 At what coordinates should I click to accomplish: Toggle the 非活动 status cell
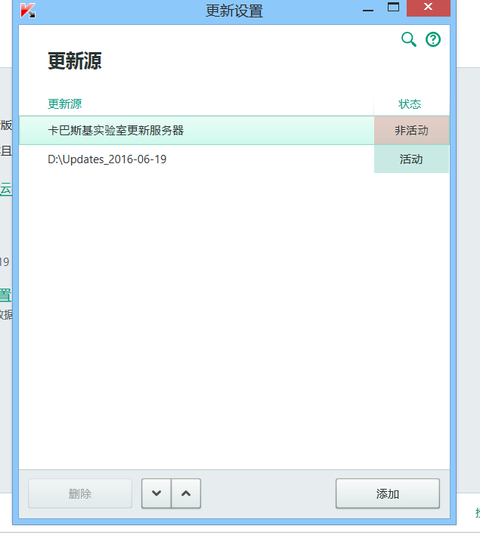coord(412,131)
